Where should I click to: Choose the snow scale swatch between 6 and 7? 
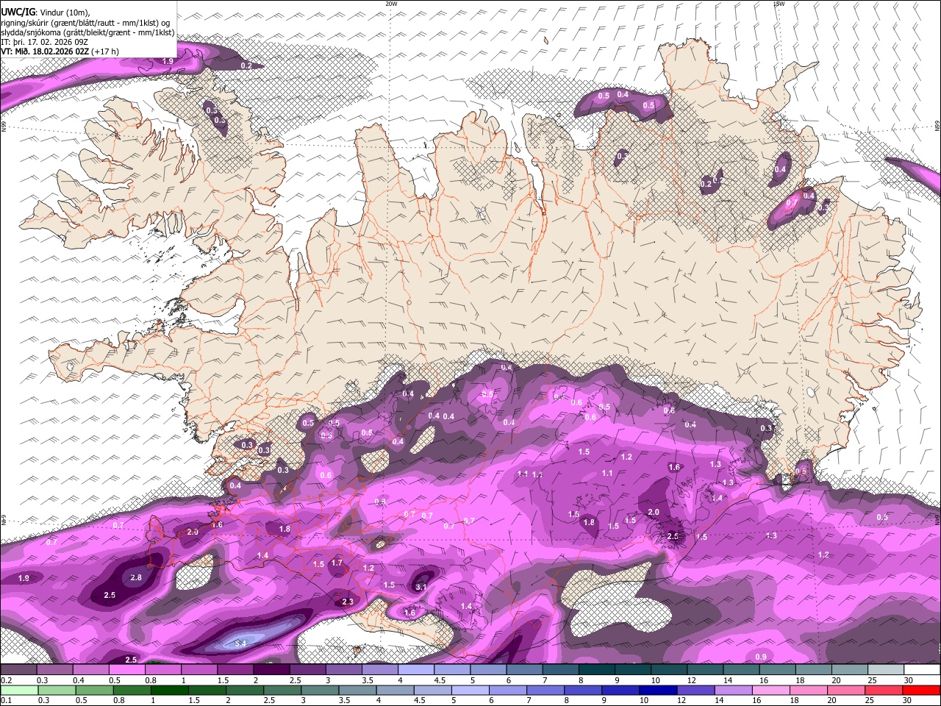coord(524,670)
